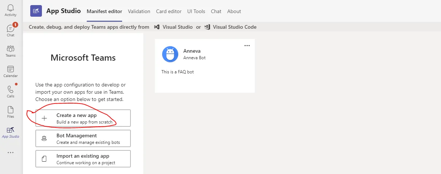Image resolution: width=441 pixels, height=174 pixels.
Task: Select the App Studio sidebar icon
Action: (x=11, y=132)
